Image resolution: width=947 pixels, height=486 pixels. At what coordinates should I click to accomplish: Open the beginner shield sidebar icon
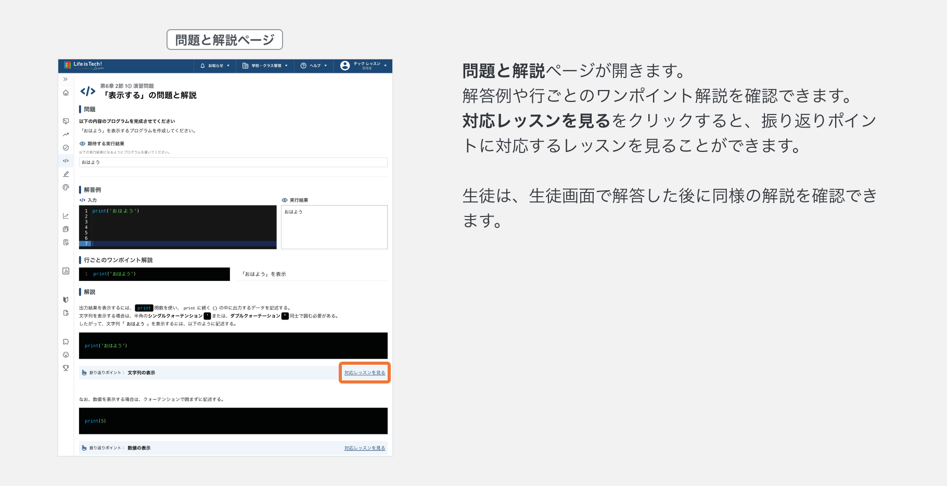pos(66,300)
